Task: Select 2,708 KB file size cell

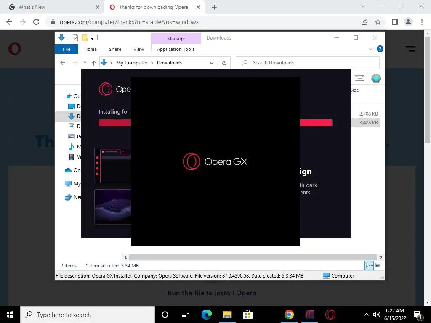Action: point(368,114)
